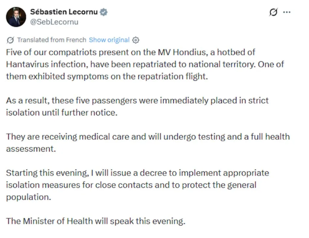Show original French post text
The image size is (309, 238).
(109, 40)
